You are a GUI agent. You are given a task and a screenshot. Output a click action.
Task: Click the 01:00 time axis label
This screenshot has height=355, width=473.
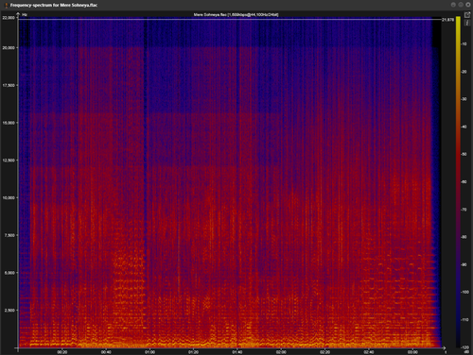point(149,352)
